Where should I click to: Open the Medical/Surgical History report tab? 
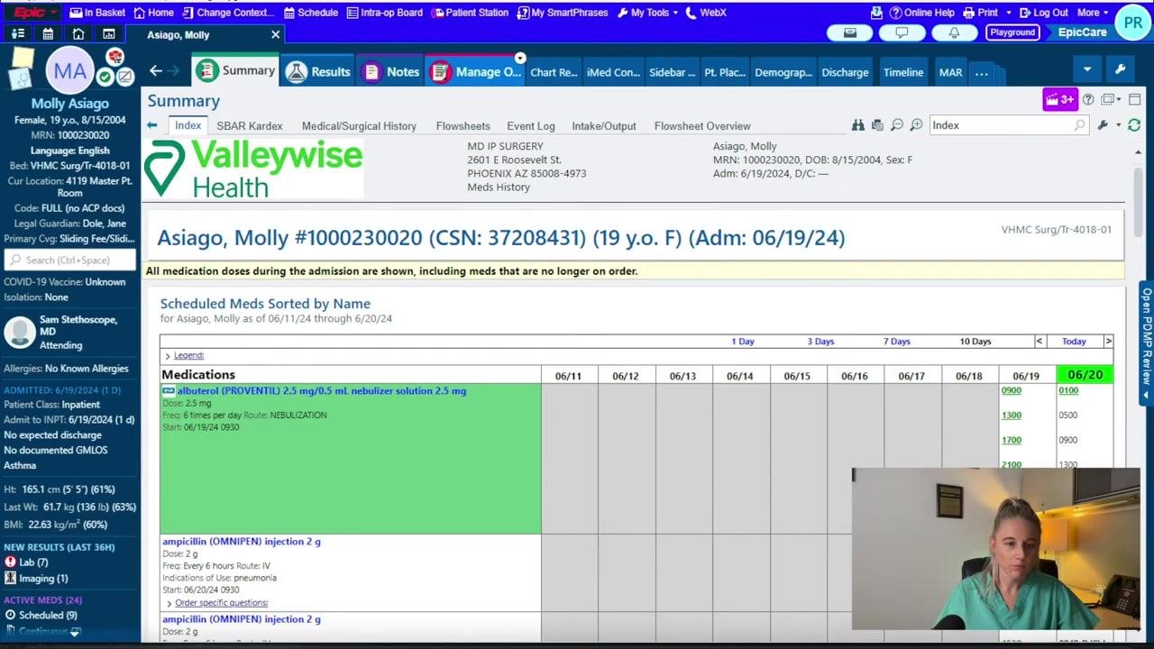coord(359,126)
